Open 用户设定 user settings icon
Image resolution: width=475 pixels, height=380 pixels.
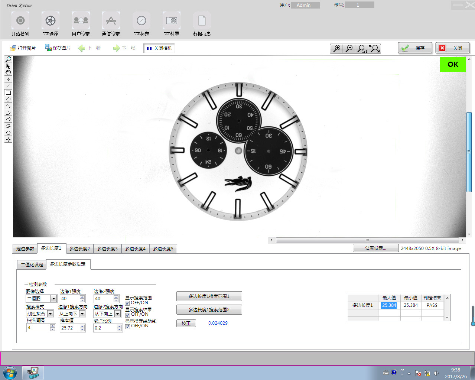(81, 21)
